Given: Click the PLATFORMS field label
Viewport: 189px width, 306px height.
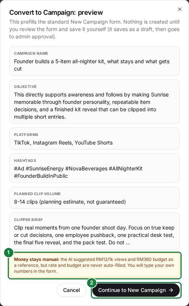Looking at the screenshot, I should tap(26, 135).
